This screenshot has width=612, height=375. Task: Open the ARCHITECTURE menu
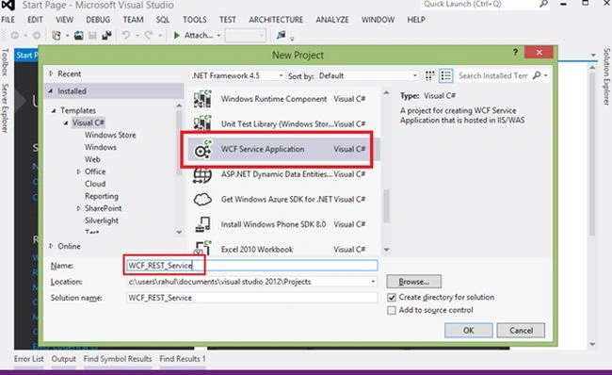pyautogui.click(x=276, y=20)
